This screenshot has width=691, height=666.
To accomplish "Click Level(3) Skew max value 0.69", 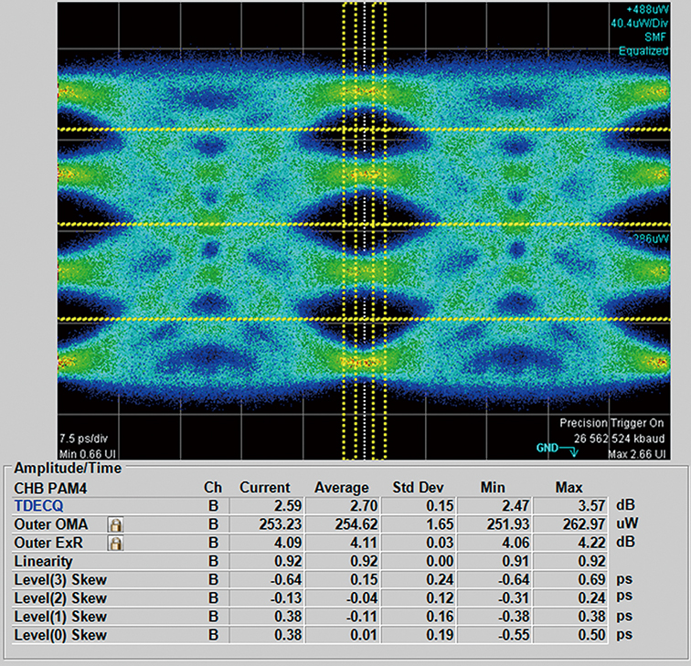I will [x=591, y=580].
